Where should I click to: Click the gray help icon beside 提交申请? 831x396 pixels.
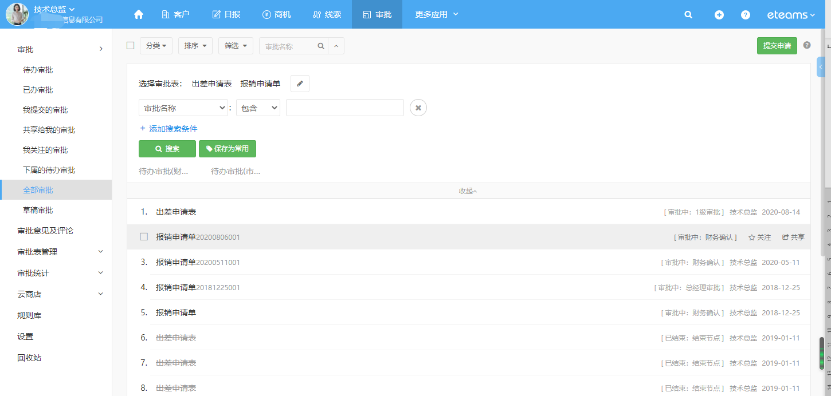tap(807, 45)
